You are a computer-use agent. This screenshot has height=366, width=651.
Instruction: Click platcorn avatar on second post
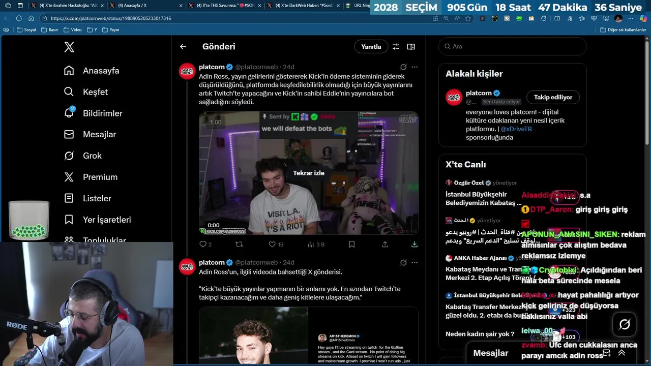point(187,267)
